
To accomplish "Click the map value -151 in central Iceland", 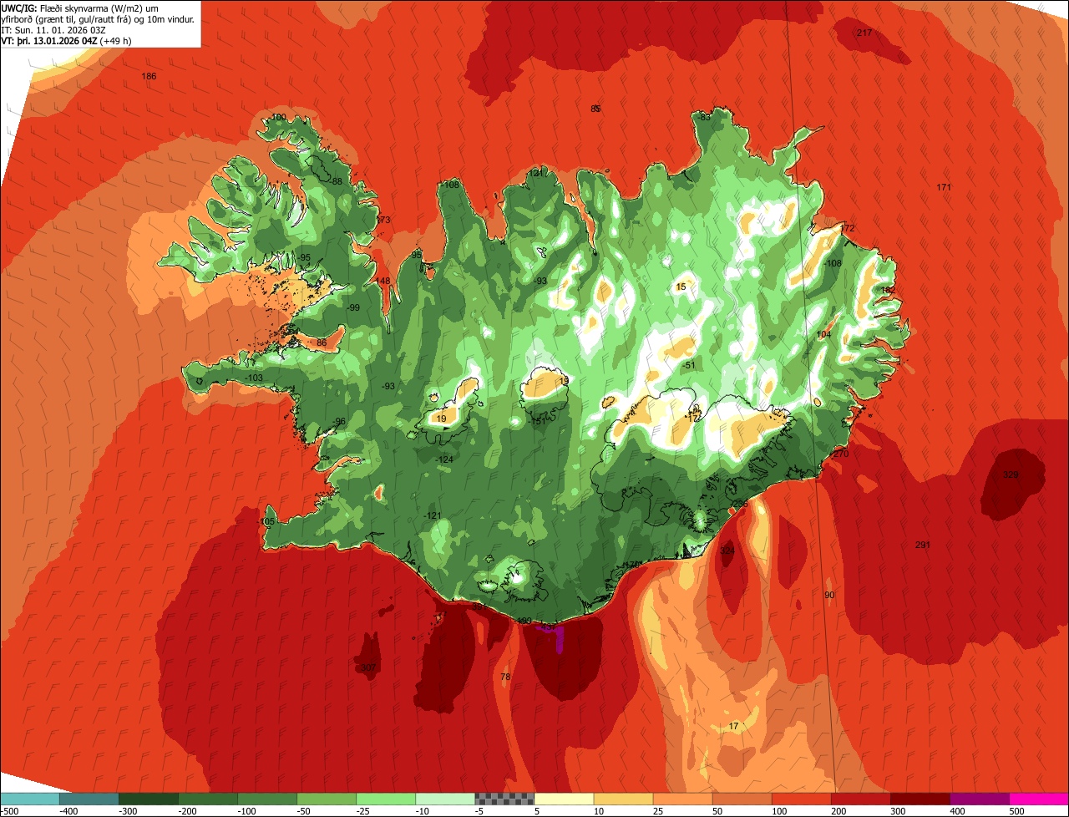I will [538, 421].
